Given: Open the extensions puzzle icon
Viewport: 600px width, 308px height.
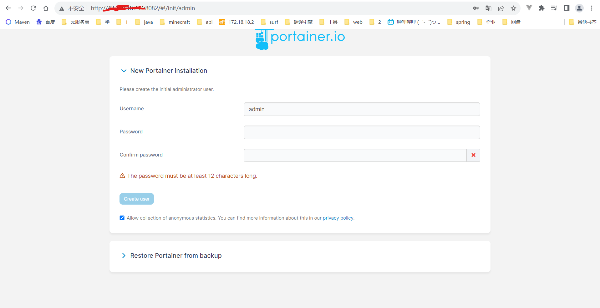Looking at the screenshot, I should coord(542,8).
